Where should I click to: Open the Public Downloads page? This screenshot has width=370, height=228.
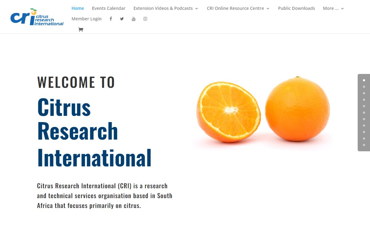(296, 8)
